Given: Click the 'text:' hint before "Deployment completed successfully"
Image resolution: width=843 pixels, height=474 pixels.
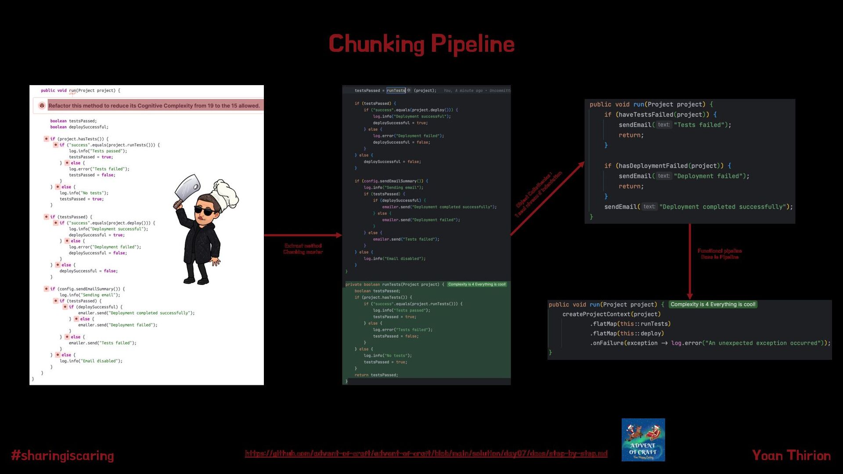Looking at the screenshot, I should [x=649, y=207].
